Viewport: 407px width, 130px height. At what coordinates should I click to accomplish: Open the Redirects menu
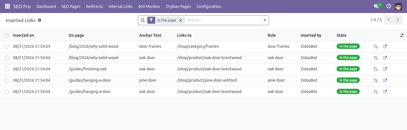[x=94, y=6]
